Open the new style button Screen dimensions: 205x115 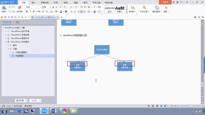tap(133, 9)
